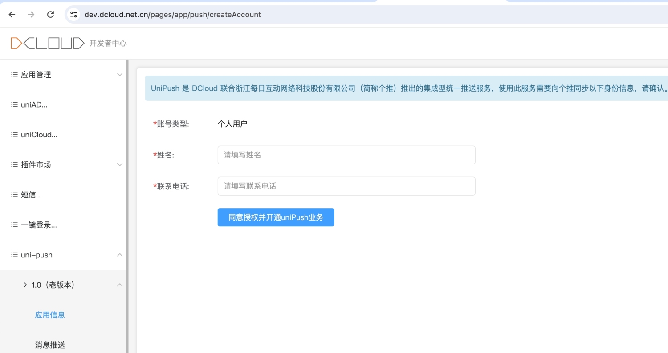Click the 联系电话 label

click(171, 186)
